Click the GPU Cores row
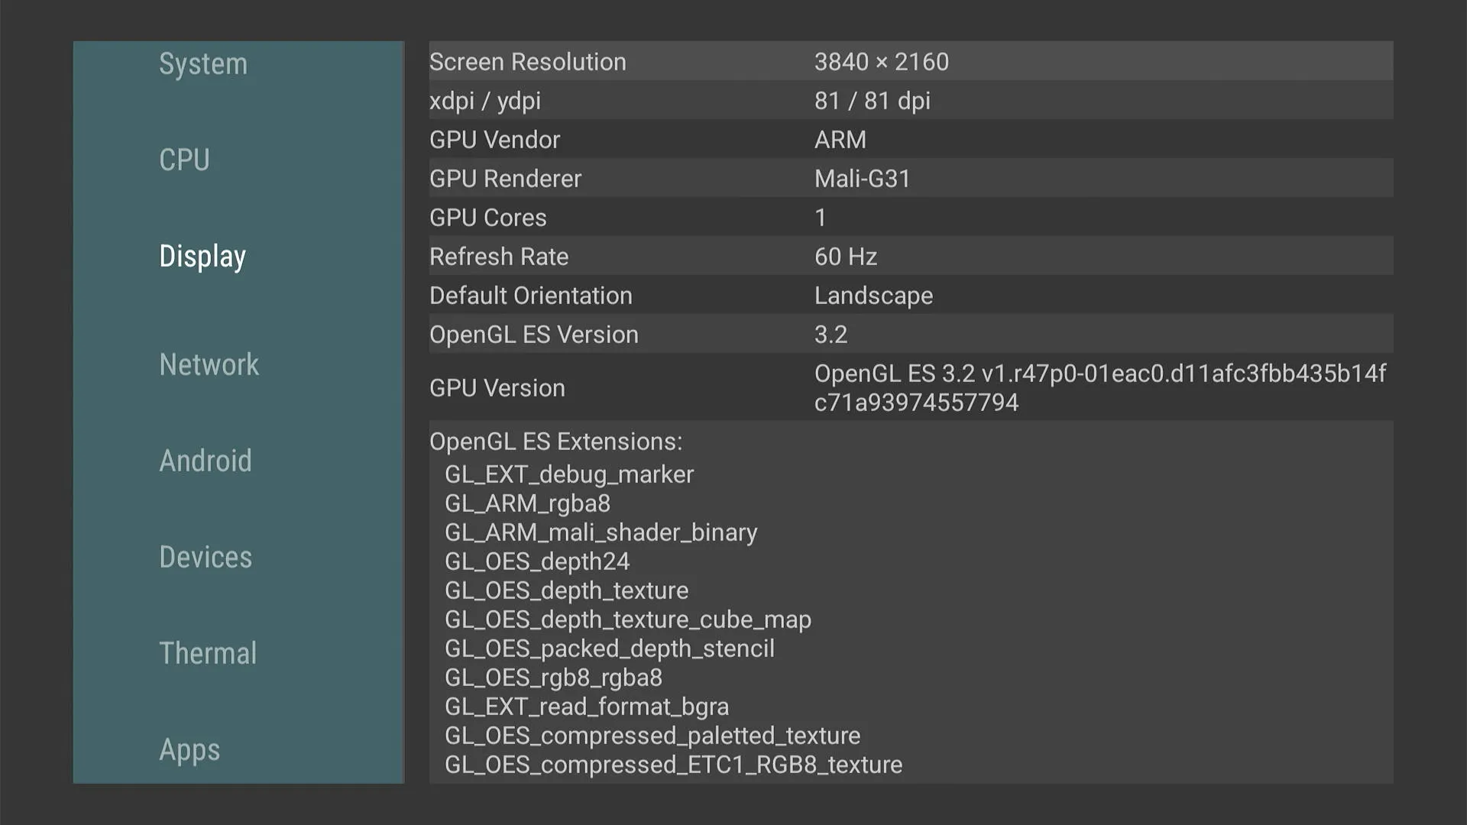Viewport: 1467px width, 825px height. tap(909, 218)
